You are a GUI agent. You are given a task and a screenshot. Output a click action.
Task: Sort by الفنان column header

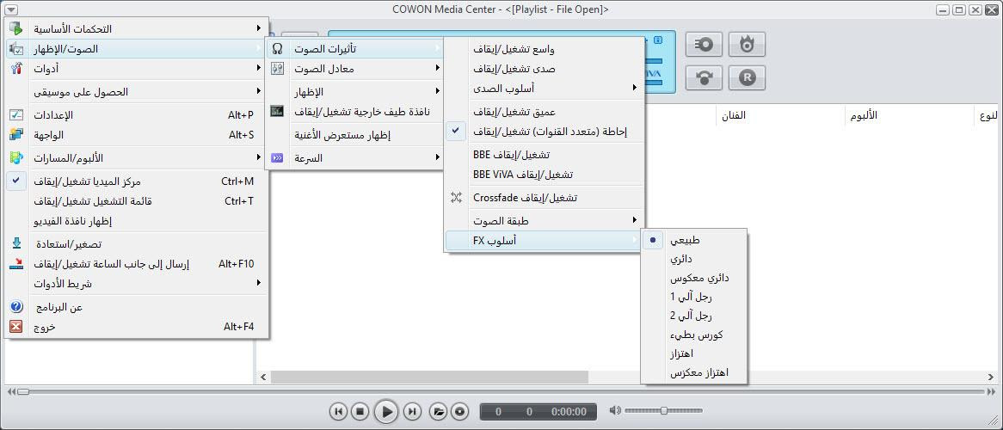click(x=733, y=116)
